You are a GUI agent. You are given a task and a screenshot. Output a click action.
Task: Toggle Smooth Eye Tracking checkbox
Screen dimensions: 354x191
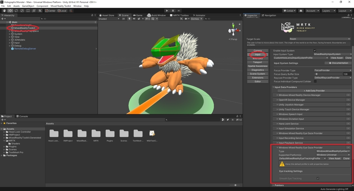(x=318, y=178)
